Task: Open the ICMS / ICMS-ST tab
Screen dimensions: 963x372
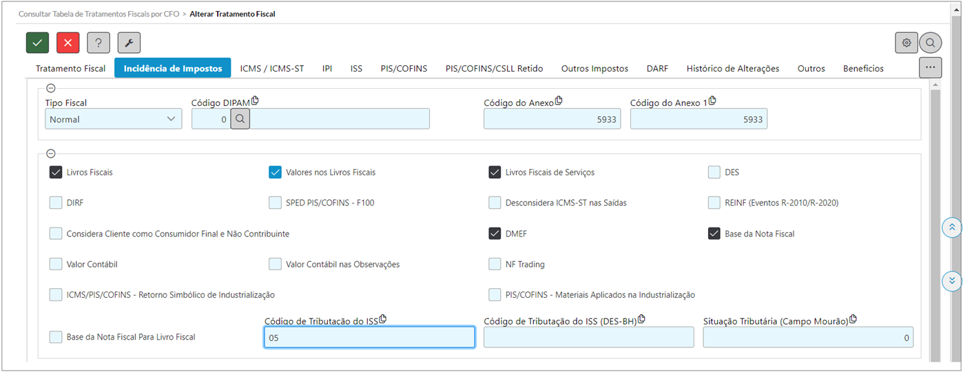Action: point(272,68)
